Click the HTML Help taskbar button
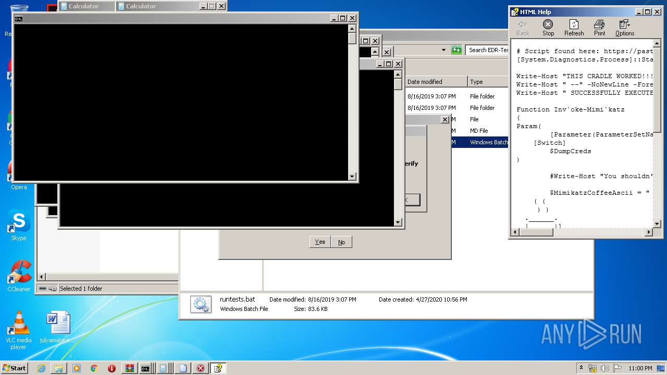 [218, 368]
